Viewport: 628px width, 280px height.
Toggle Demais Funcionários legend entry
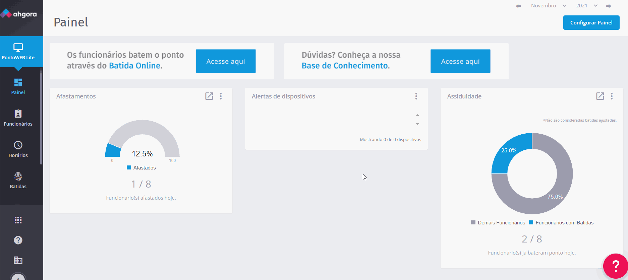pyautogui.click(x=498, y=223)
